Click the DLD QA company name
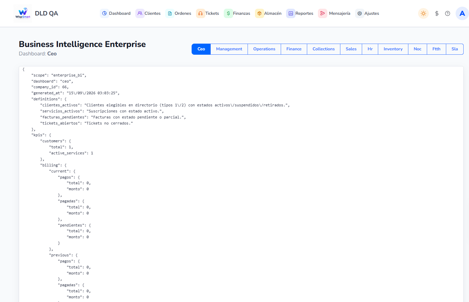The height and width of the screenshot is (302, 469). coord(47,13)
